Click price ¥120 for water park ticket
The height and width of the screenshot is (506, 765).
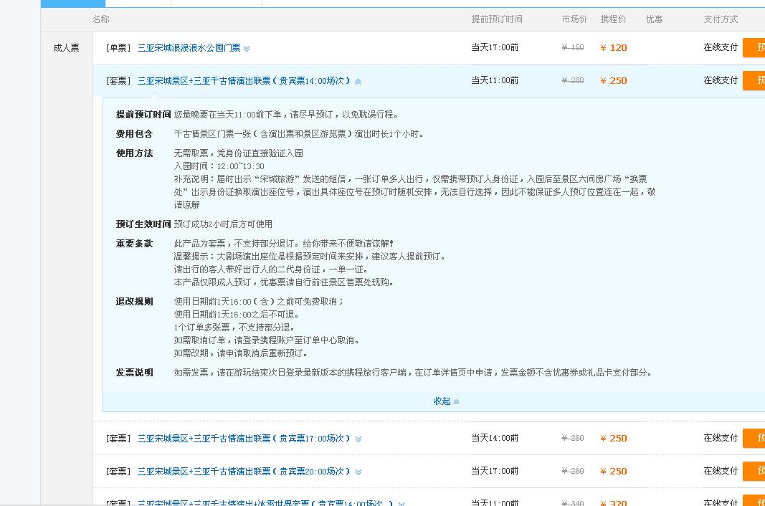[614, 48]
